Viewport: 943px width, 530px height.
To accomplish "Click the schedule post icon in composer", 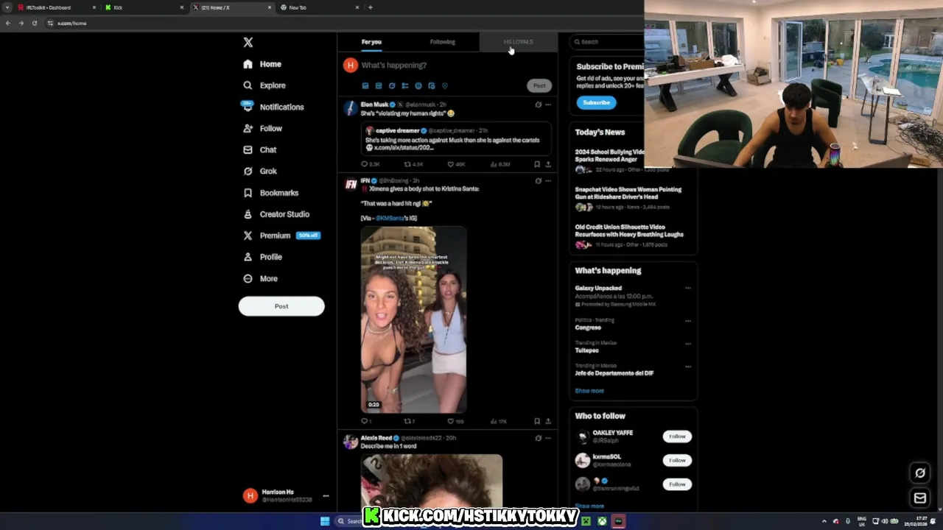I will pos(432,85).
